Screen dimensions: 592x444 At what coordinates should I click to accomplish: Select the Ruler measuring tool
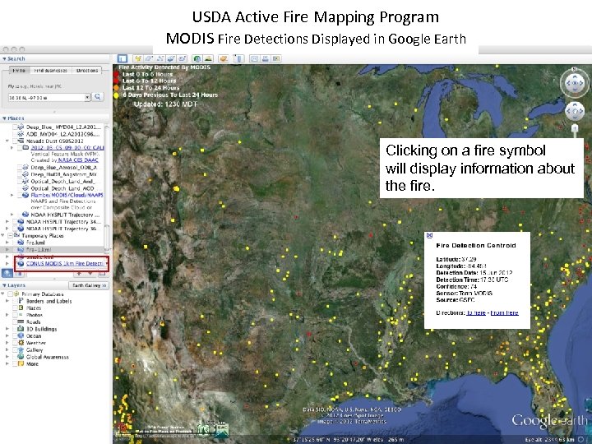click(238, 58)
